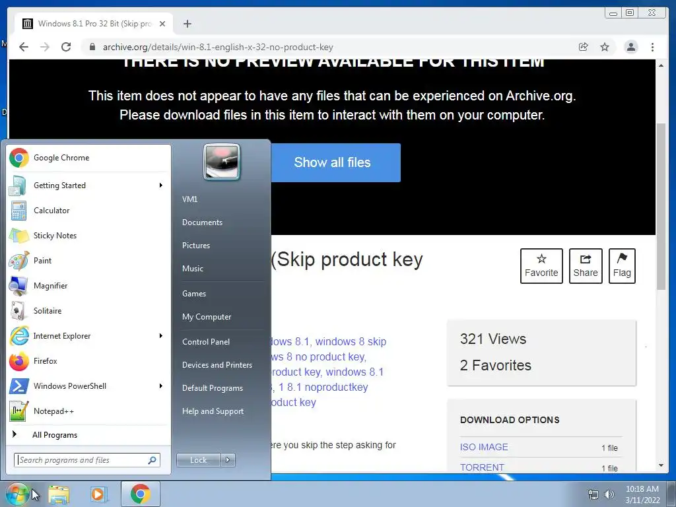The width and height of the screenshot is (676, 507).
Task: Click the Start orb button
Action: point(17,494)
